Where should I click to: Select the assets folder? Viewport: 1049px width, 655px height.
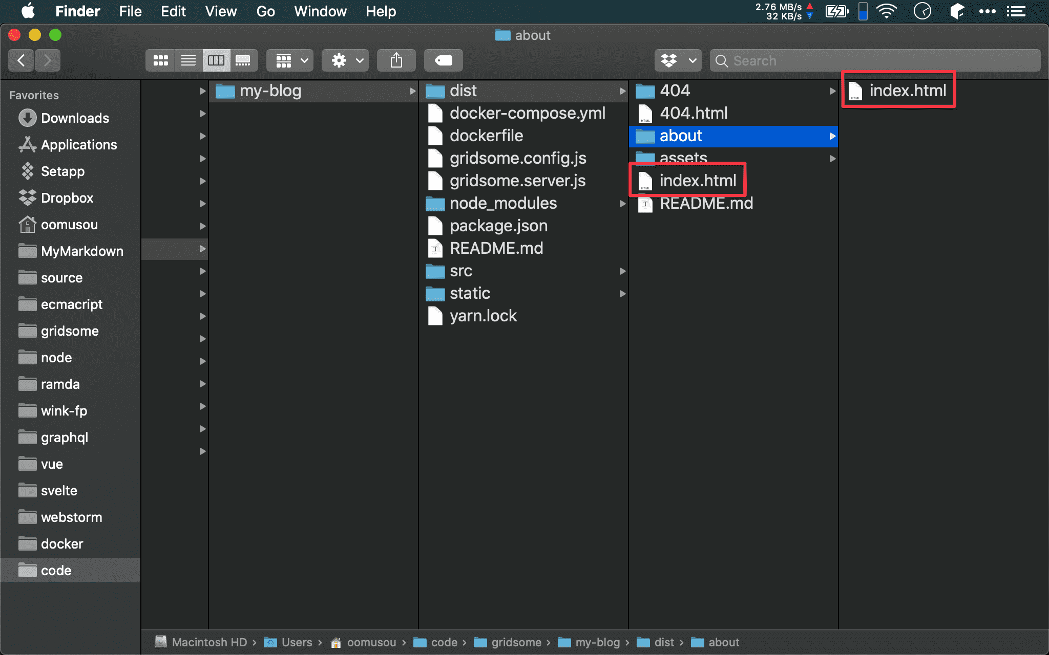[x=733, y=159]
